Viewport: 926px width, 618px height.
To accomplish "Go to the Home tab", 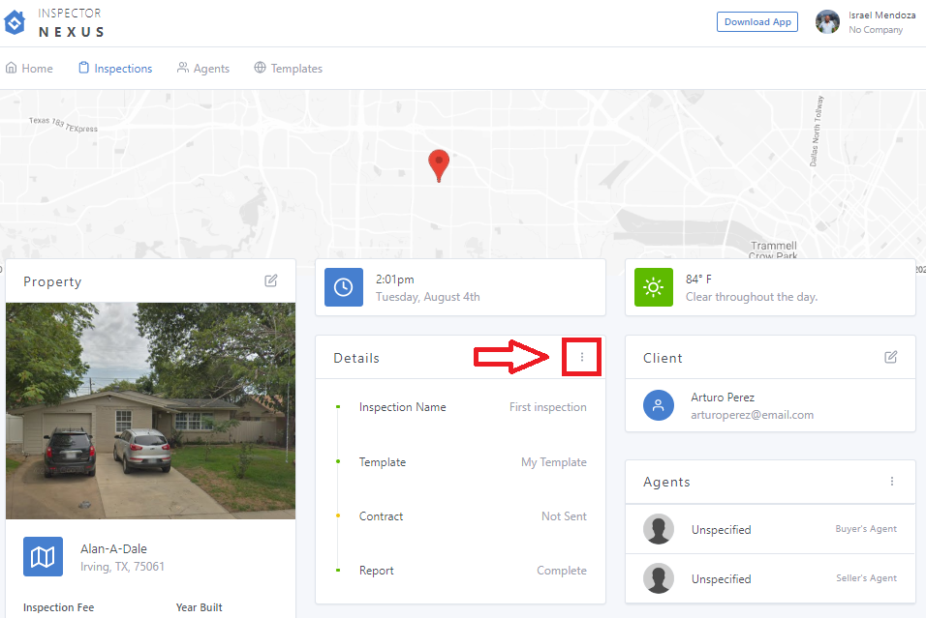I will tap(29, 69).
